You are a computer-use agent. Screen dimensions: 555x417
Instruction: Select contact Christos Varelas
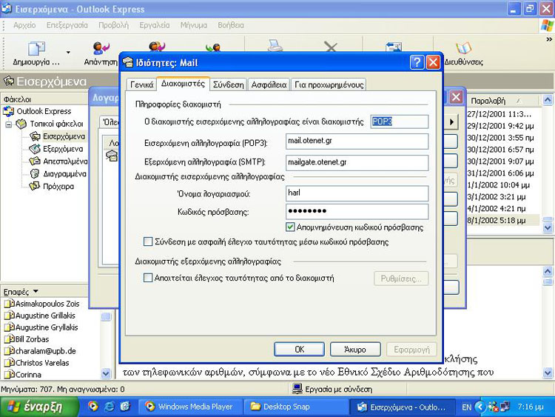(x=41, y=363)
